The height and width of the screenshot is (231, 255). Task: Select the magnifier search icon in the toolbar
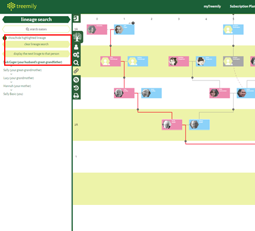pyautogui.click(x=76, y=63)
